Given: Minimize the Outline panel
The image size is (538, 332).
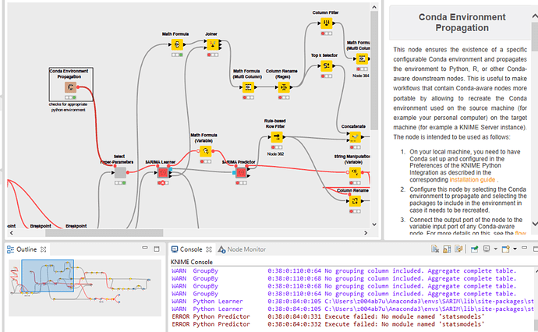Looking at the screenshot, I should 145,248.
